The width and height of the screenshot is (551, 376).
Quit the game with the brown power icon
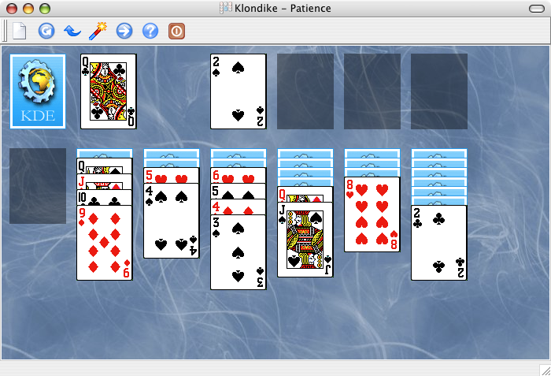coord(176,31)
